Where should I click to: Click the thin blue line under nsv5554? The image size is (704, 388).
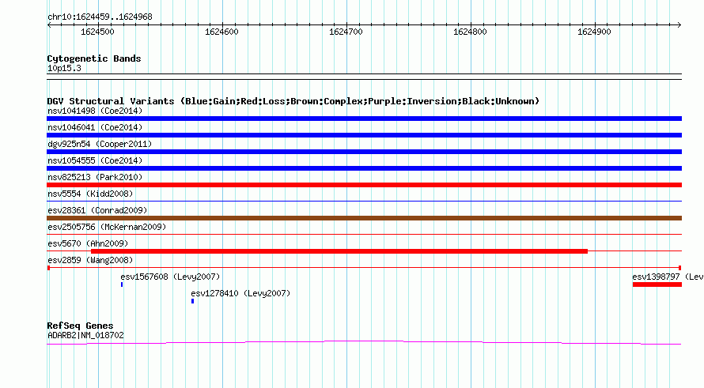click(364, 201)
